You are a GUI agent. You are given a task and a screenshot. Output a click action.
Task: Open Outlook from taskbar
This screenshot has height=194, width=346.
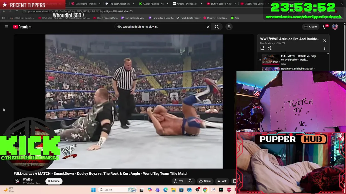coord(189,190)
